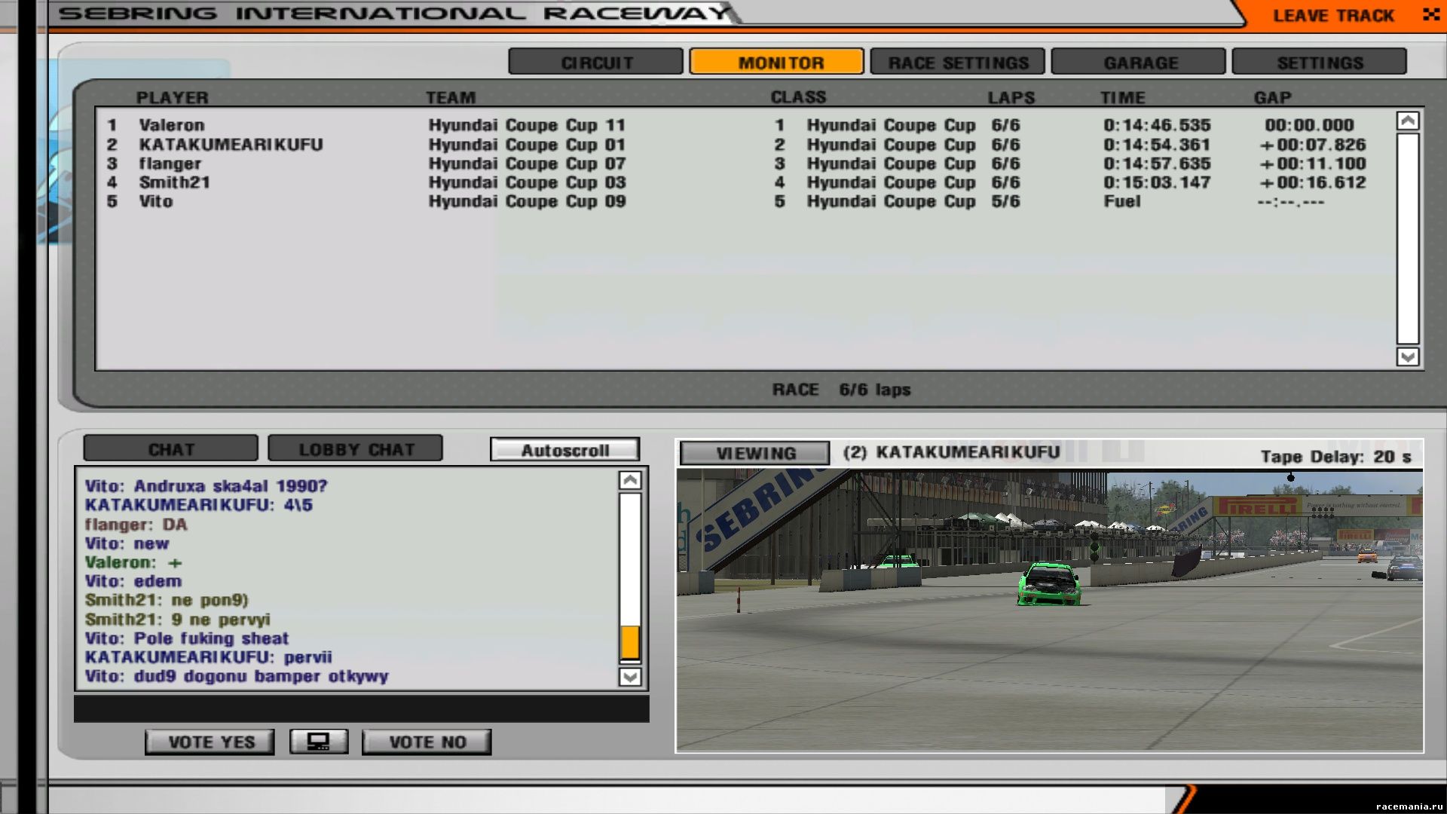Viewport: 1447px width, 814px height.
Task: Click the replay viewing preview of KATAKUMEARIKUFU
Action: (1050, 610)
